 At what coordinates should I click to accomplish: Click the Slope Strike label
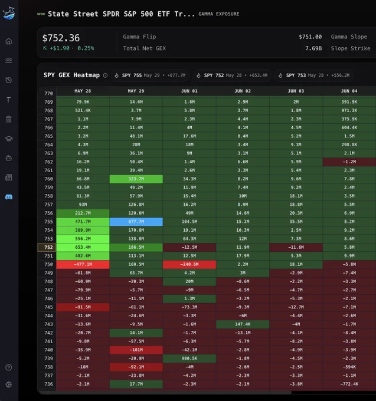point(351,48)
